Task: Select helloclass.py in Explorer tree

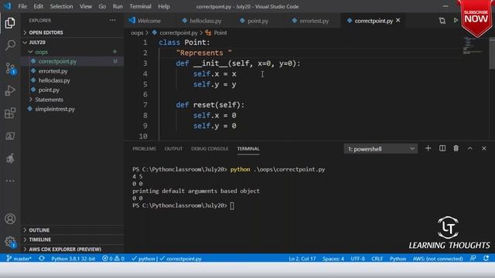Action: (x=72, y=80)
